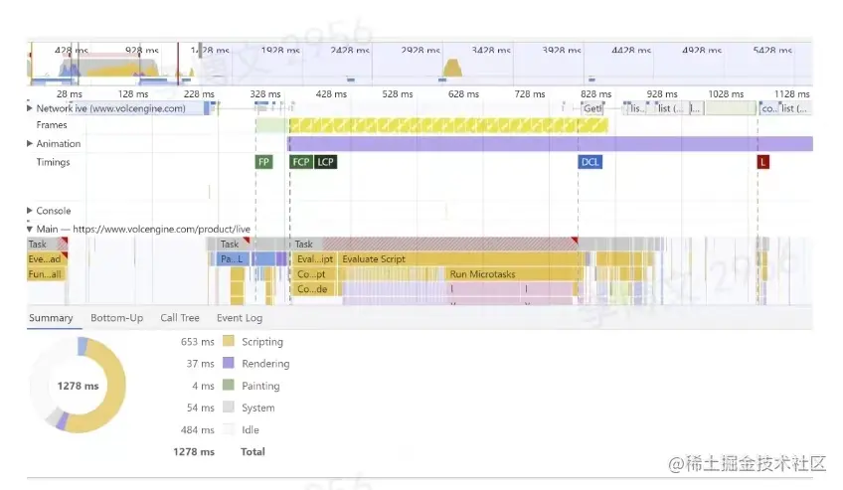Click the Scripting color swatch
This screenshot has height=490, width=843.
tap(229, 341)
